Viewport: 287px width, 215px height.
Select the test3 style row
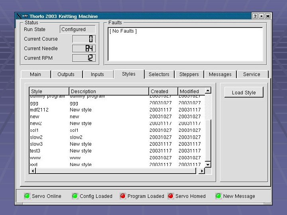[x=117, y=151]
